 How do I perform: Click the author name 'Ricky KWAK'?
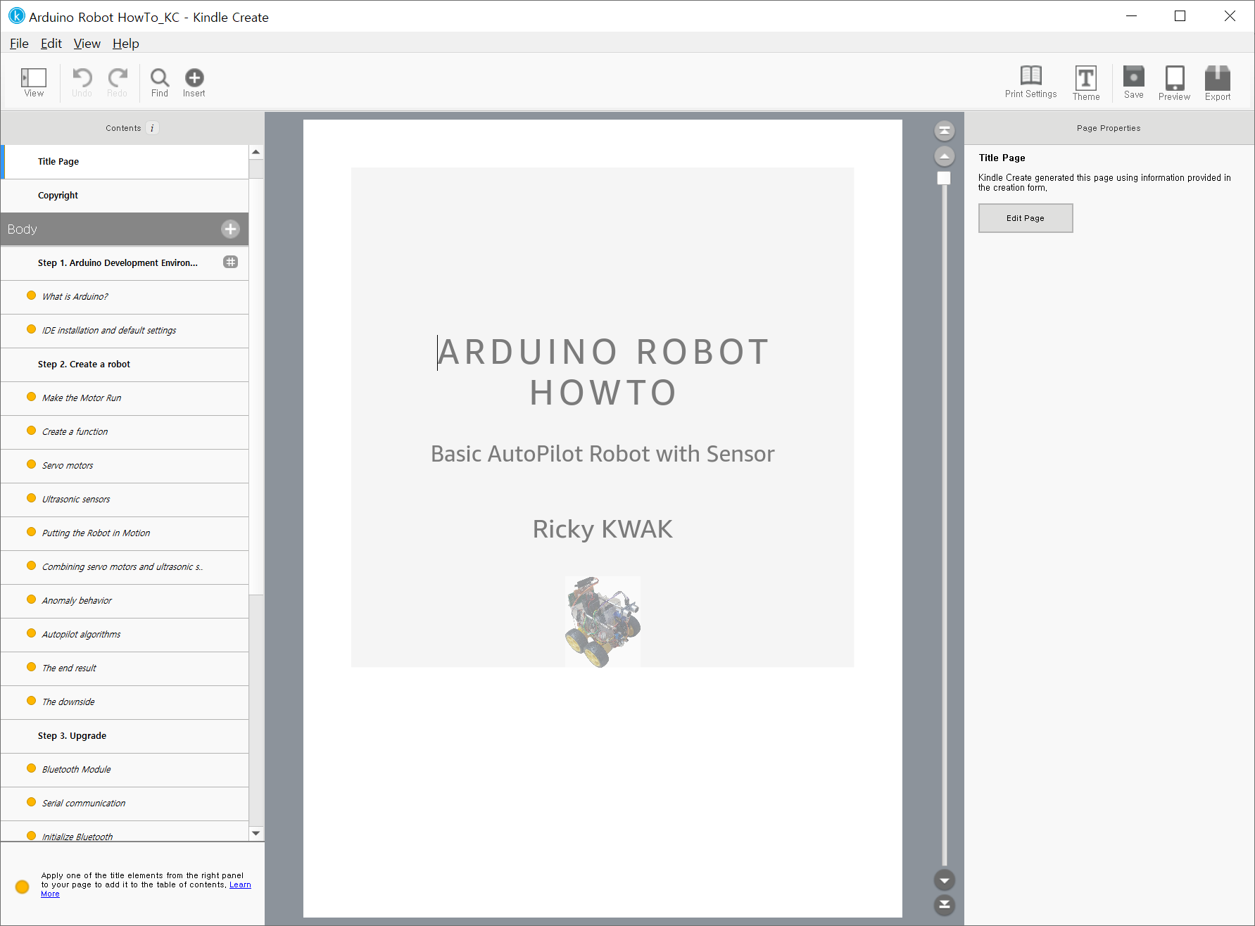tap(603, 529)
